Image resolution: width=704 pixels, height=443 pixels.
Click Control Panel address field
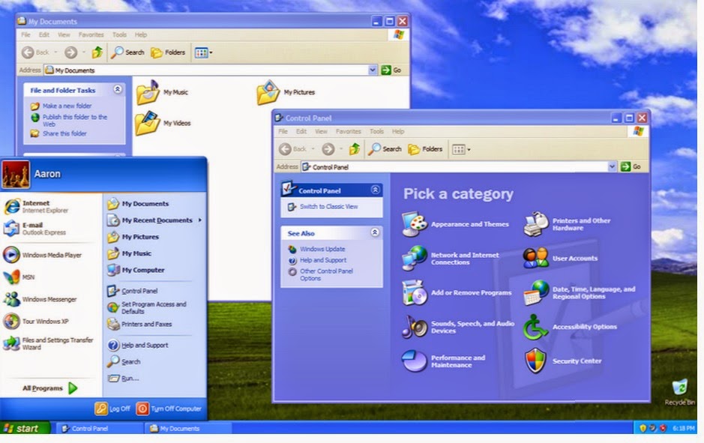454,167
